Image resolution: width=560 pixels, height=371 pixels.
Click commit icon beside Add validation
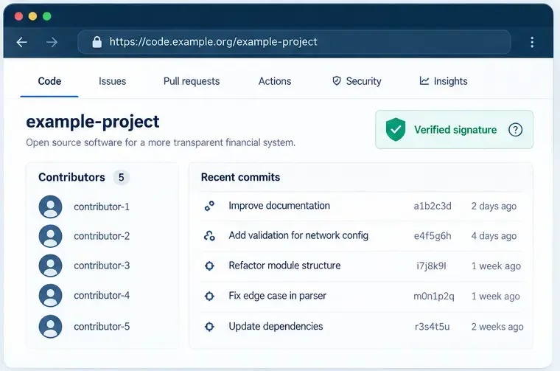(209, 235)
